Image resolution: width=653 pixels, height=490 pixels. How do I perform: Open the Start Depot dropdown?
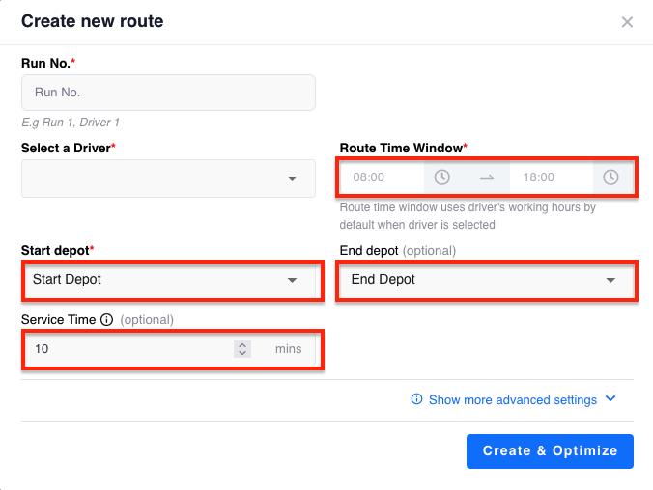coord(172,280)
